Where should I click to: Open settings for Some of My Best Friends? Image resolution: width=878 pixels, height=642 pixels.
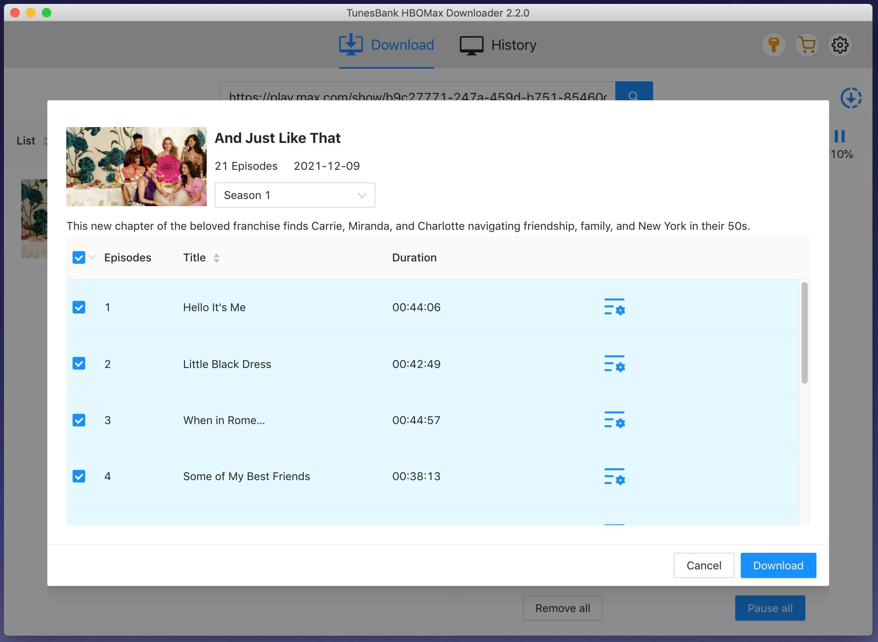(615, 477)
